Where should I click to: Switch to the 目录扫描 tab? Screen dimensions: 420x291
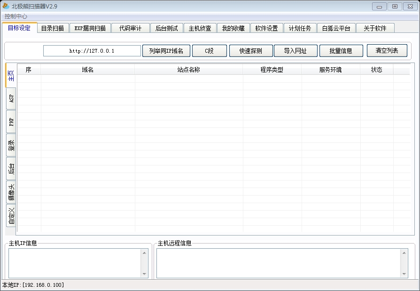coord(53,28)
